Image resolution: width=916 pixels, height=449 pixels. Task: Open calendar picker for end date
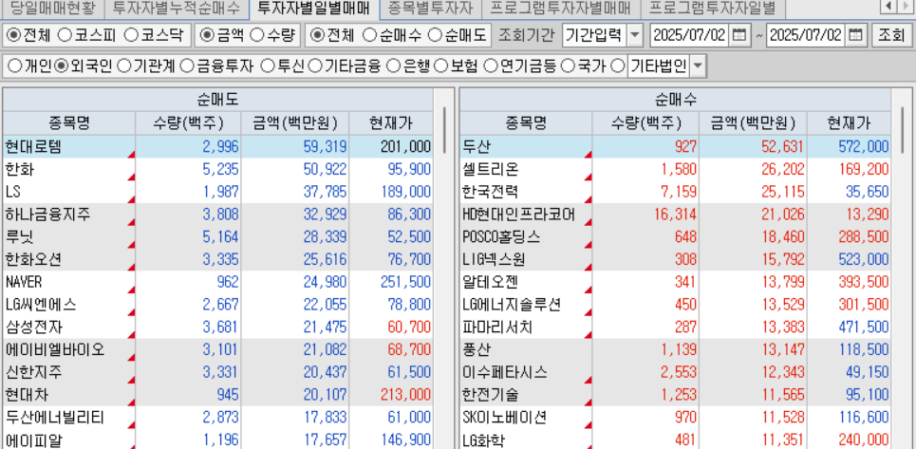855,35
